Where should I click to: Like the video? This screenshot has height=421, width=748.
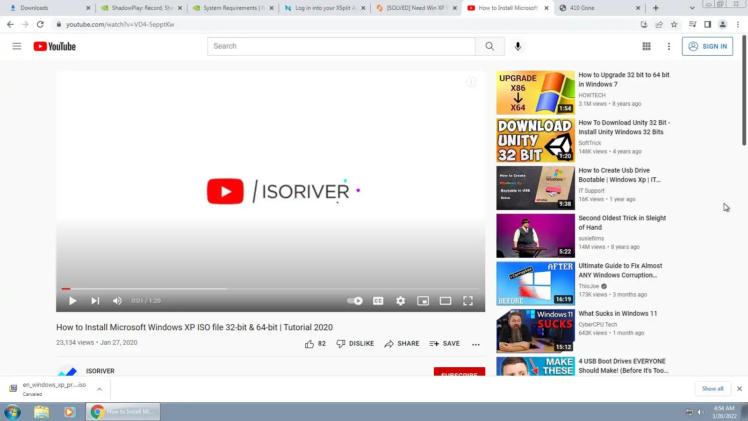(x=315, y=344)
